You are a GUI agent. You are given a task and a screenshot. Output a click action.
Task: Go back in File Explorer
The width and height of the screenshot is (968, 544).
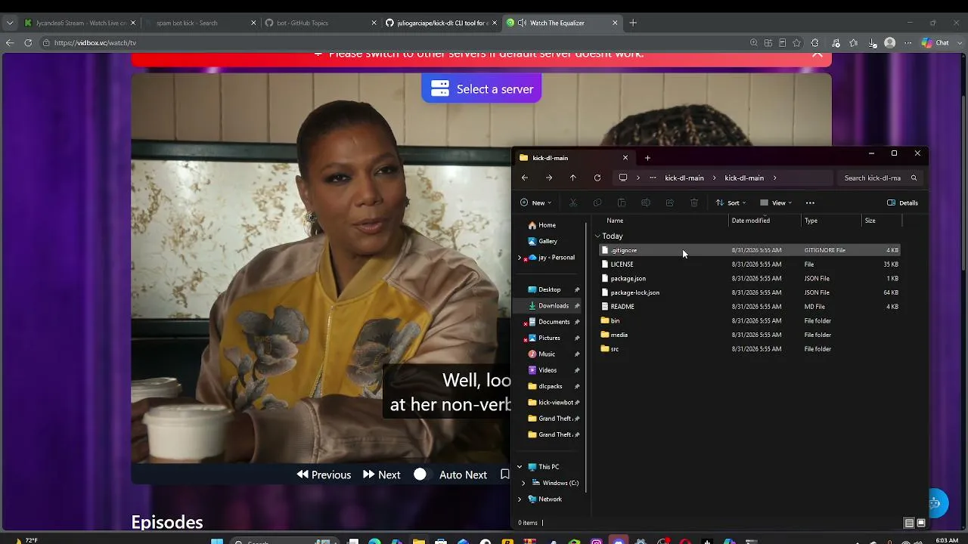tap(525, 178)
